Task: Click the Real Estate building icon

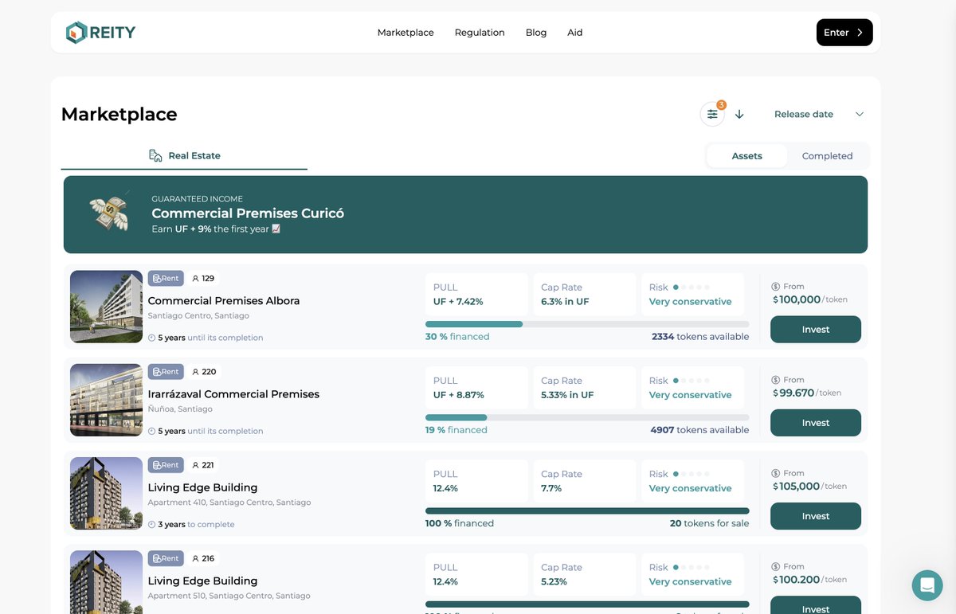Action: tap(156, 155)
